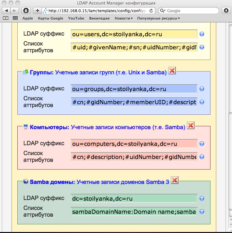This screenshot has height=233, width=232.
Task: Click the browser back button
Action: click(x=6, y=11)
